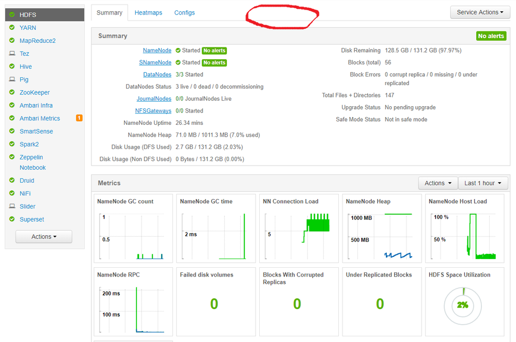Click the HDFS Space Utilization gauge
The width and height of the screenshot is (516, 342).
(x=463, y=306)
